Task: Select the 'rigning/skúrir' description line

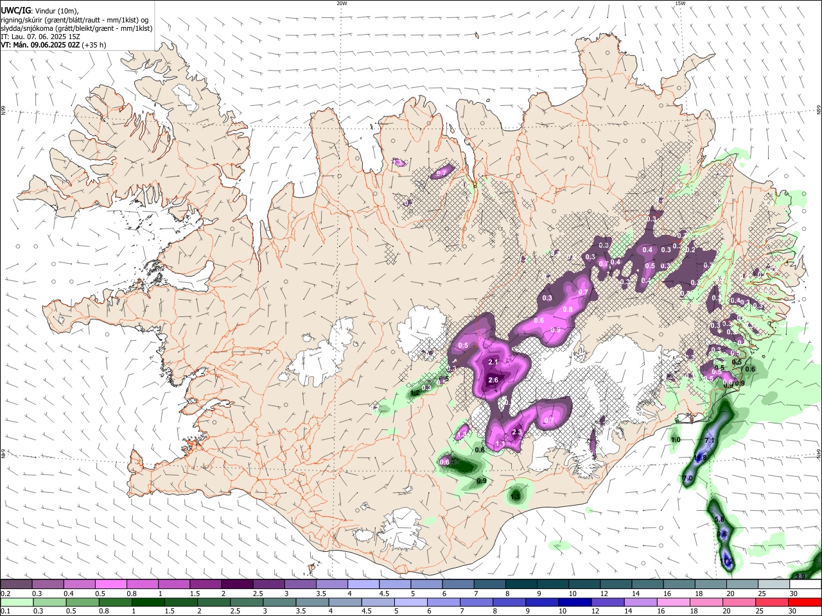Action: [74, 19]
